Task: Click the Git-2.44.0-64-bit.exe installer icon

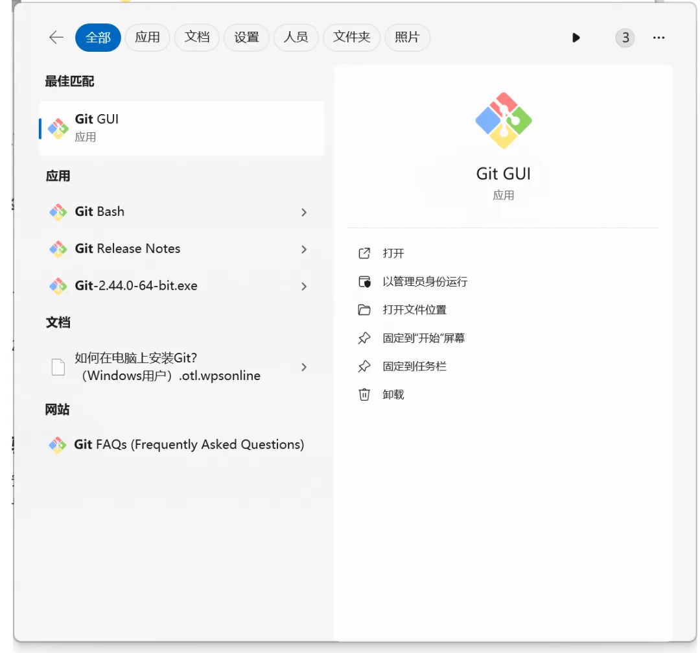Action: coord(58,286)
